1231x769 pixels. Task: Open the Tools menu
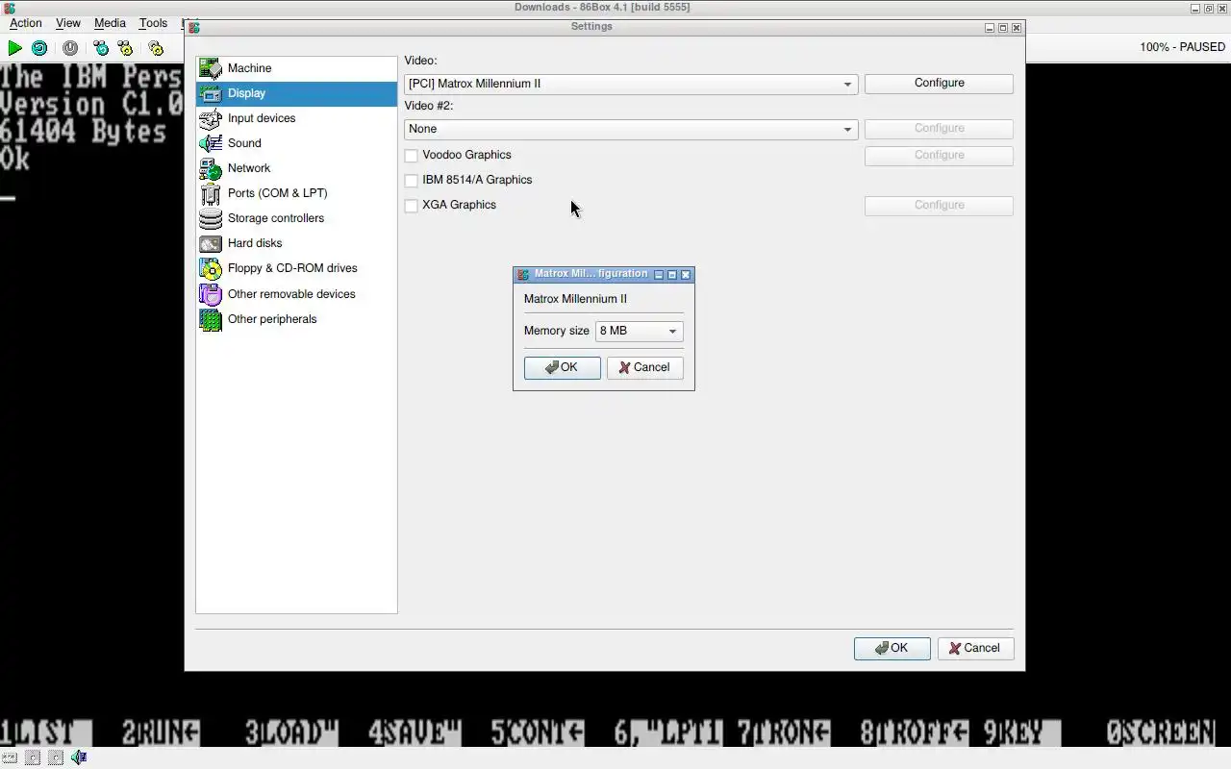[x=153, y=23]
